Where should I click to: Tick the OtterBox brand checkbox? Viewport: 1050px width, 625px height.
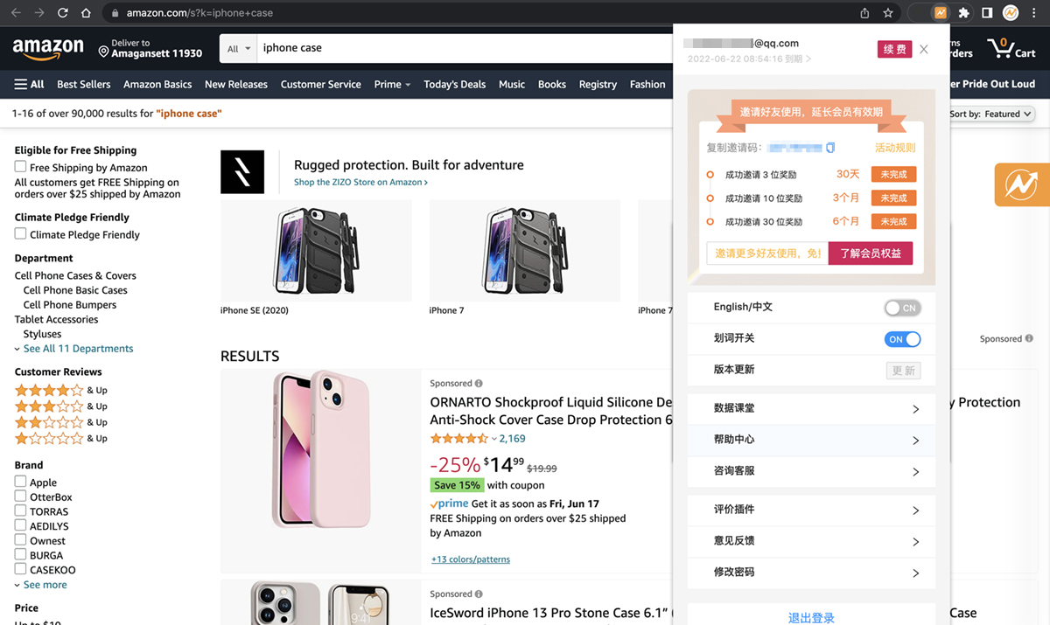click(x=20, y=497)
